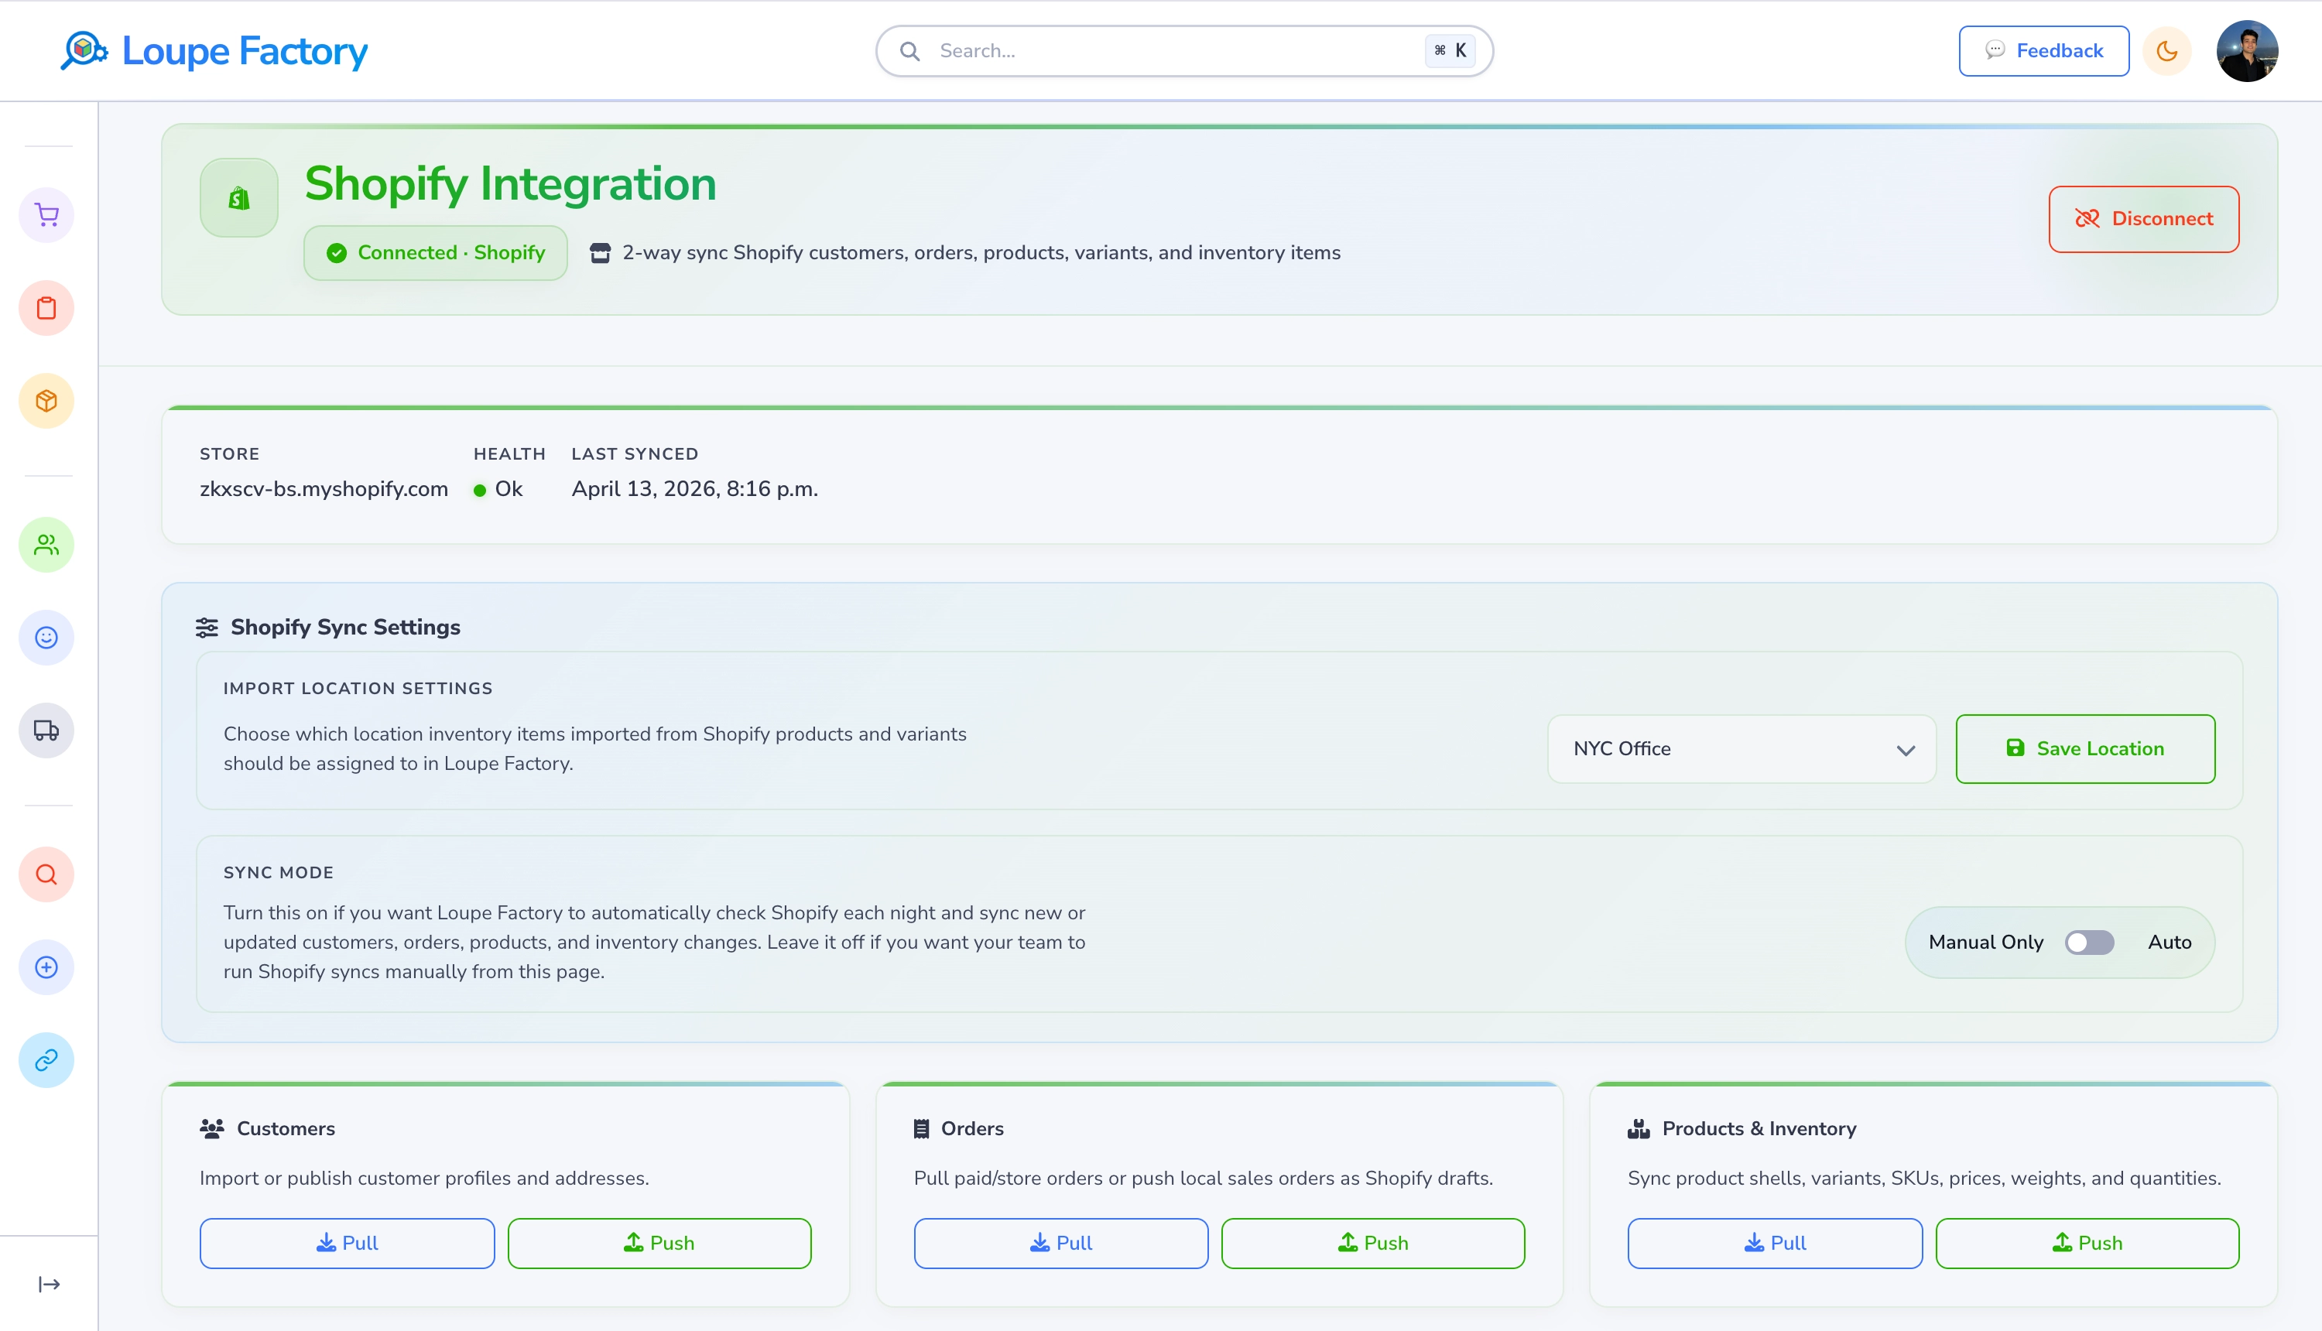The width and height of the screenshot is (2322, 1331).
Task: Click the search magnifier icon in search bar
Action: [909, 51]
